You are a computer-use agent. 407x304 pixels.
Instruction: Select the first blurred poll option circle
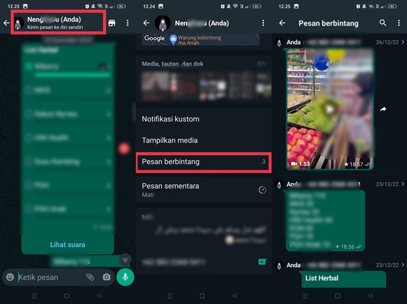[28, 66]
